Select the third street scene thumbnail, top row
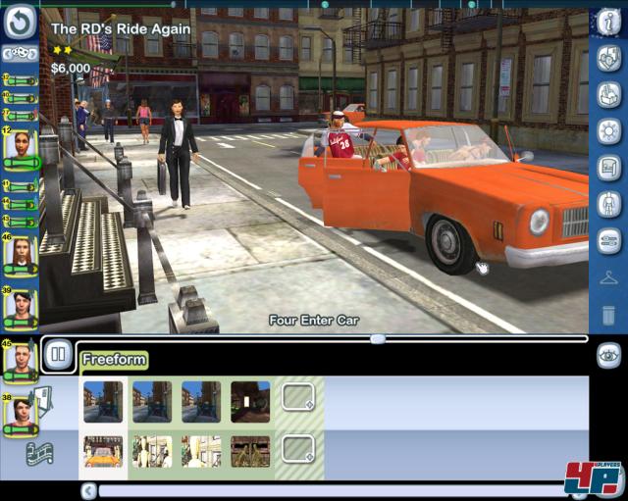 click(201, 402)
